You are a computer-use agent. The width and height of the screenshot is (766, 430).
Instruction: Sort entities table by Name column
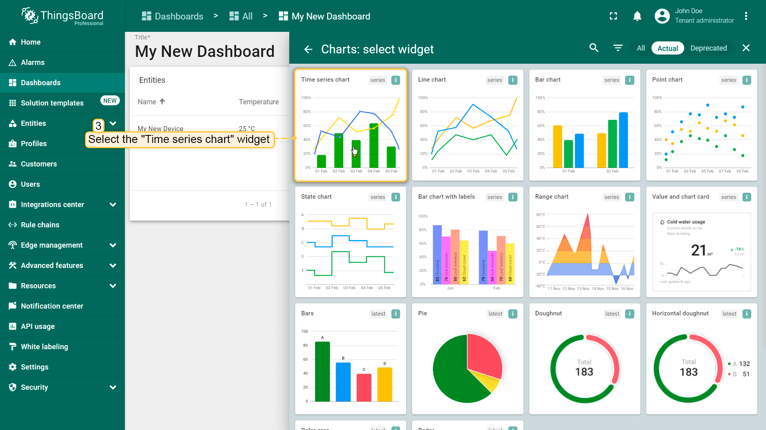147,102
